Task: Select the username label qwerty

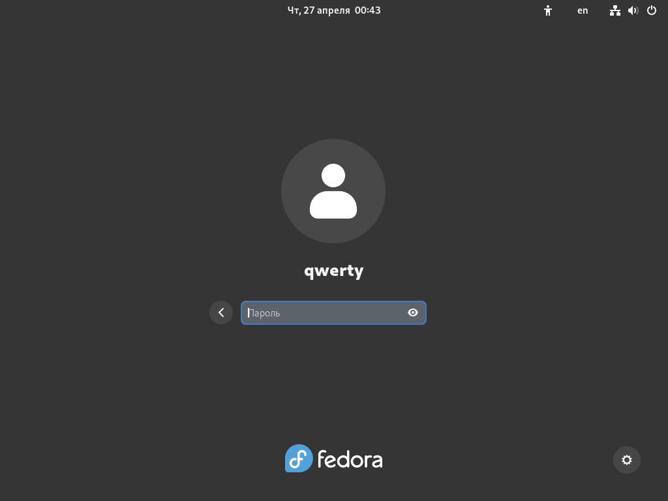Action: (x=333, y=271)
